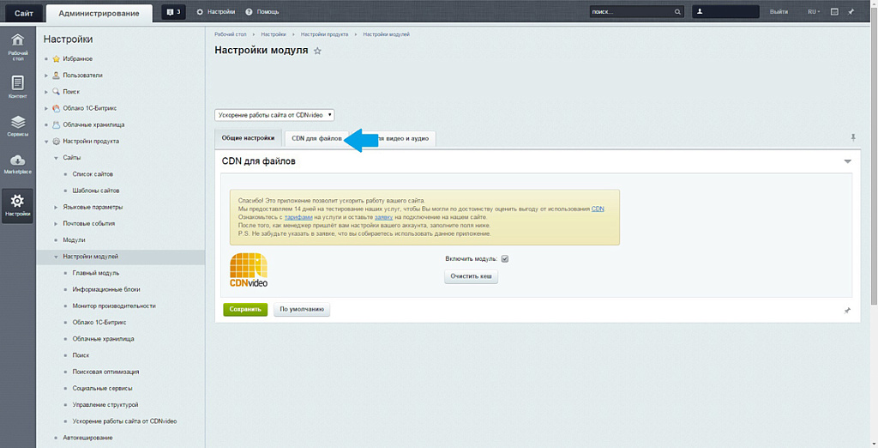Click in the top search field
The height and width of the screenshot is (448, 878).
(632, 12)
